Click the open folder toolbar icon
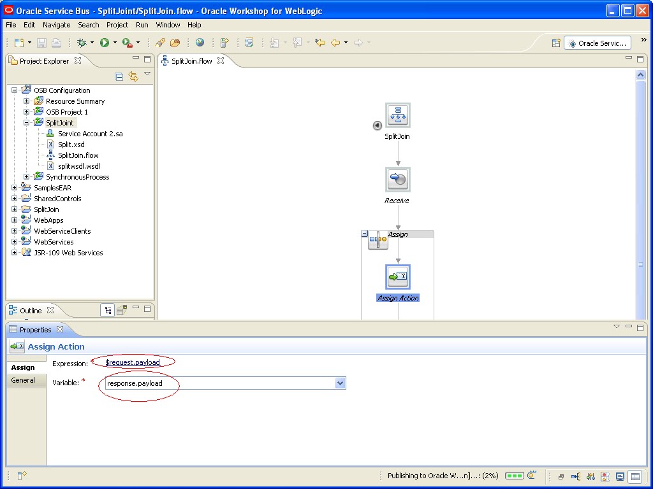Image resolution: width=653 pixels, height=489 pixels. coord(175,43)
